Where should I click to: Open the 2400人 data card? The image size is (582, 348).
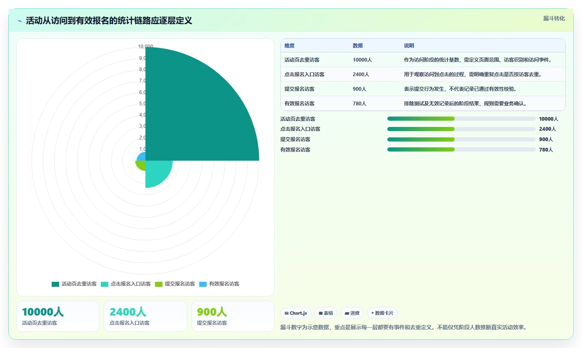tap(146, 316)
